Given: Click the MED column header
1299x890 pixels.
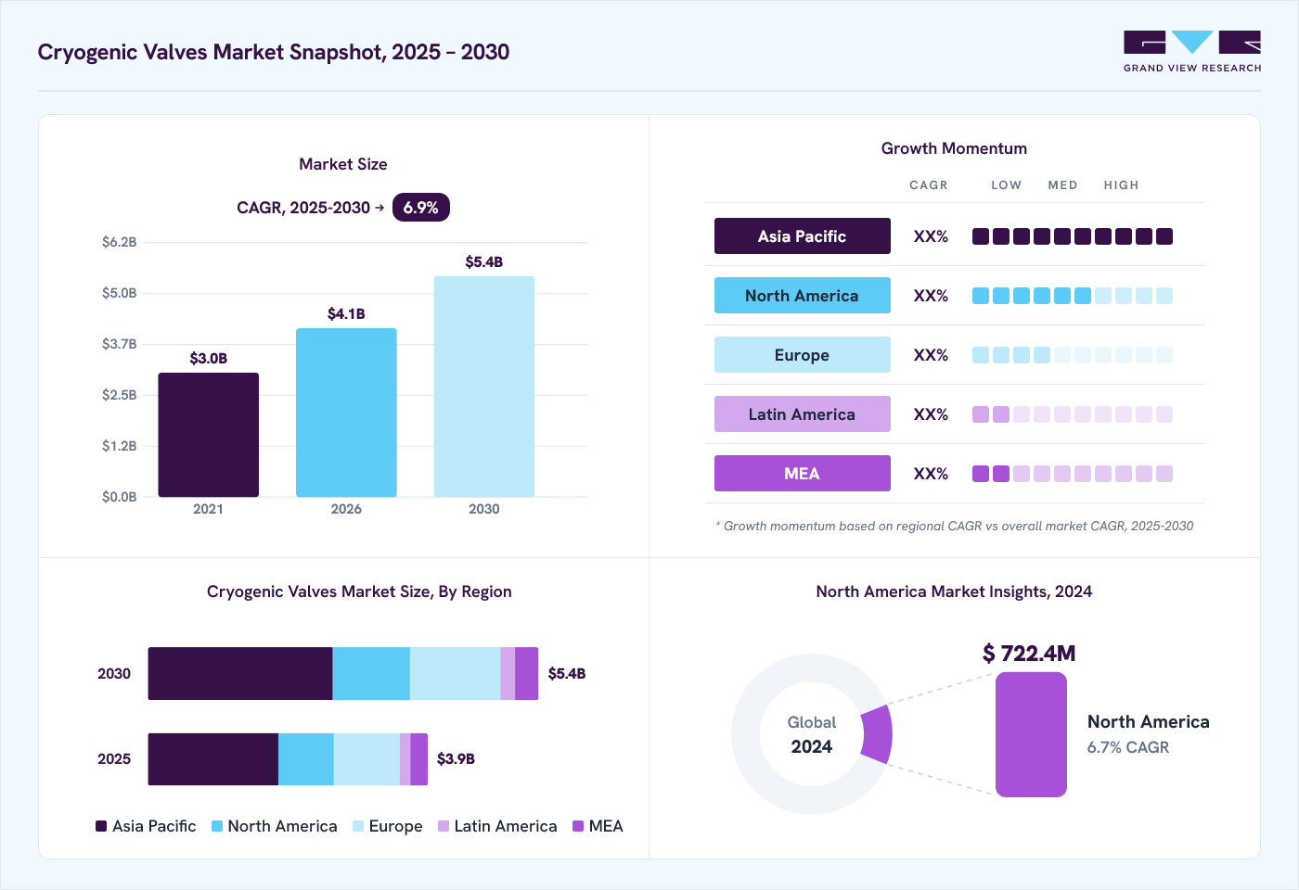Looking at the screenshot, I should (1063, 185).
